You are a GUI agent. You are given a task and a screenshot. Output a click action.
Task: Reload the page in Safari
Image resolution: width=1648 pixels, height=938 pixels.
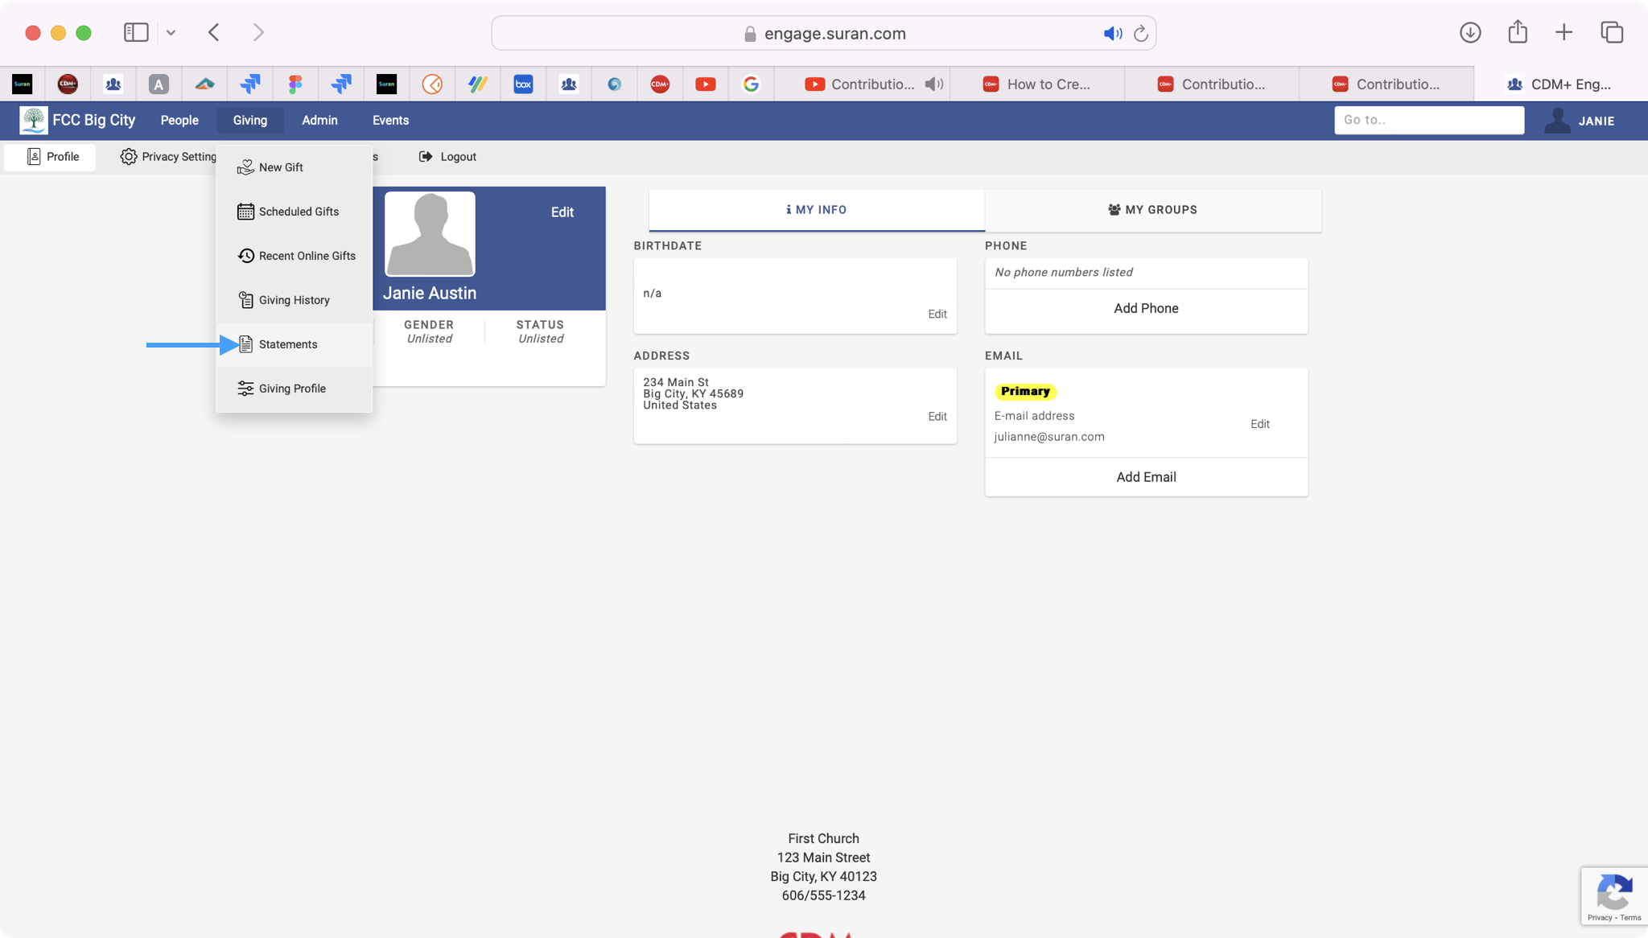coord(1140,34)
